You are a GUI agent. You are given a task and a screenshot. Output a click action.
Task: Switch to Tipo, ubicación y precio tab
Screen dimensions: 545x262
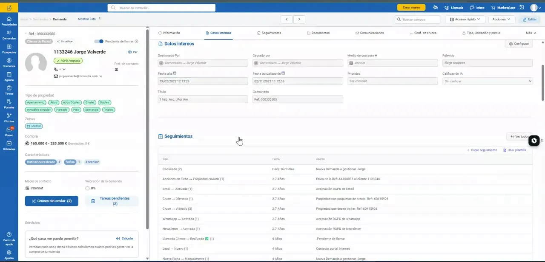click(x=481, y=33)
